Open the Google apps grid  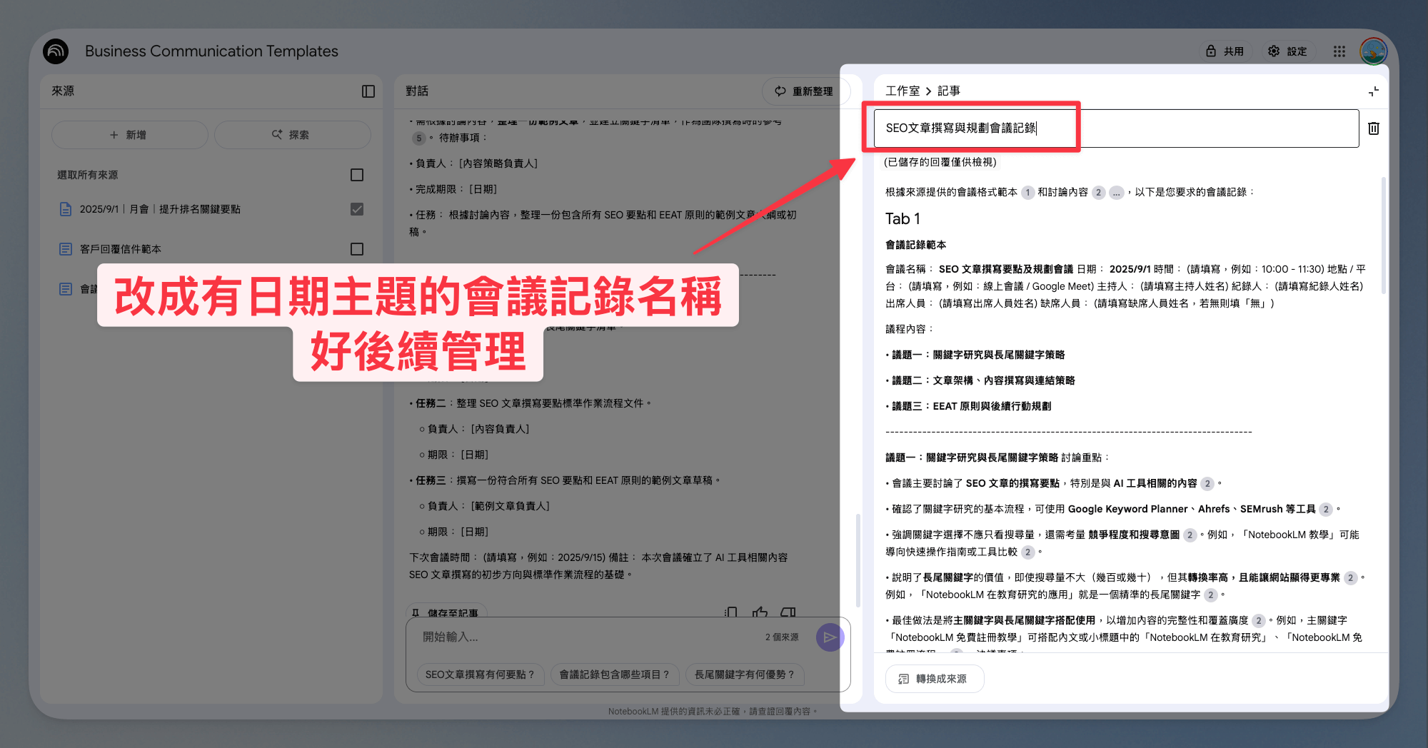pyautogui.click(x=1339, y=51)
